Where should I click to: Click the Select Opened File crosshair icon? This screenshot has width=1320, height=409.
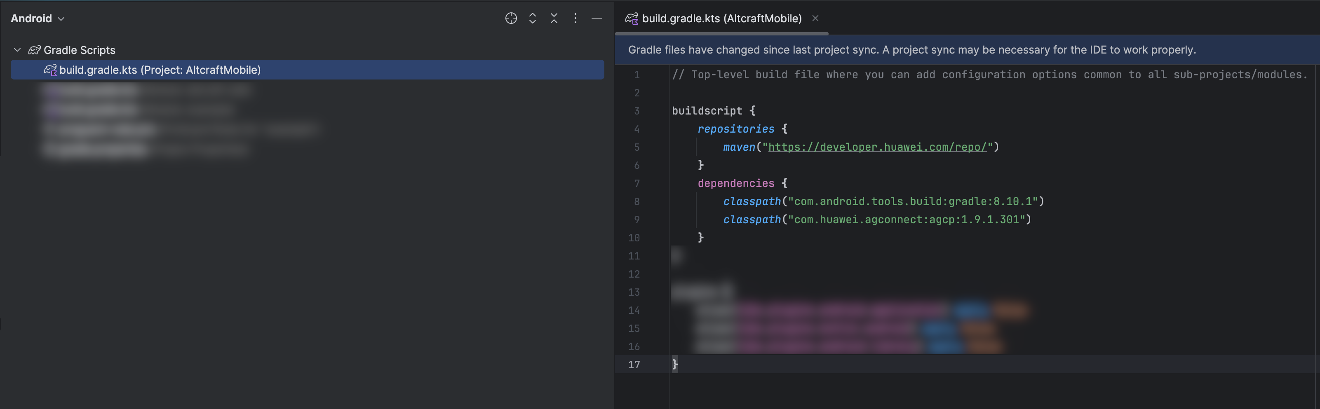click(x=511, y=19)
